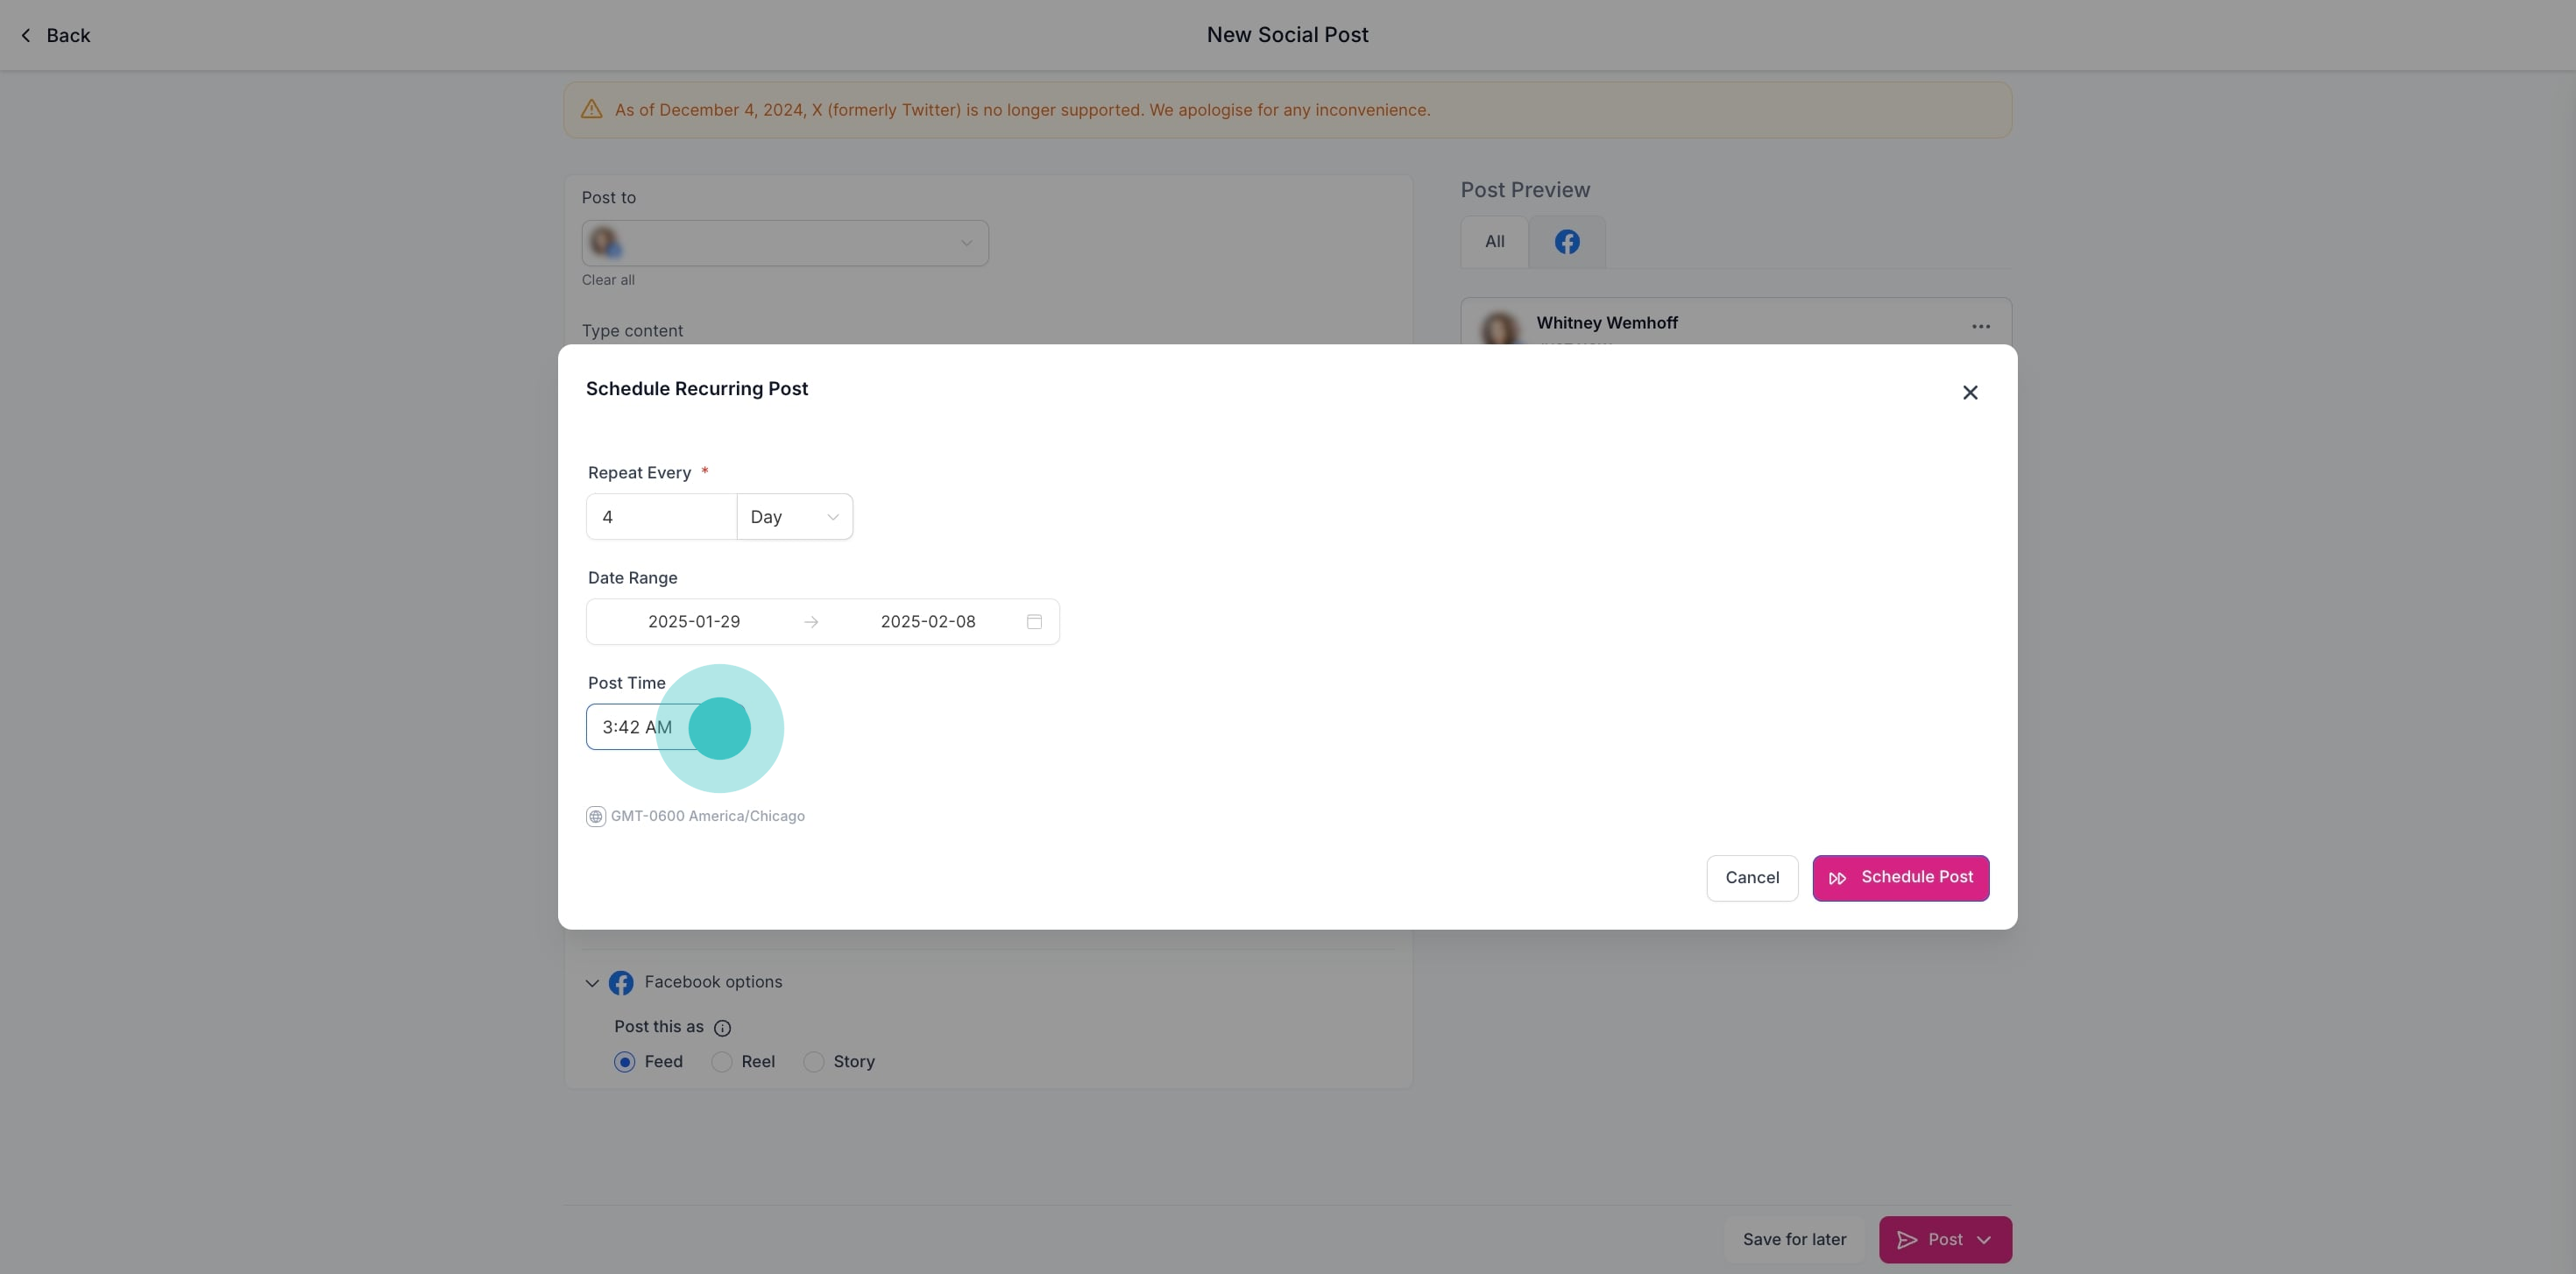The width and height of the screenshot is (2576, 1274).
Task: Collapse the Facebook options section
Action: [592, 983]
